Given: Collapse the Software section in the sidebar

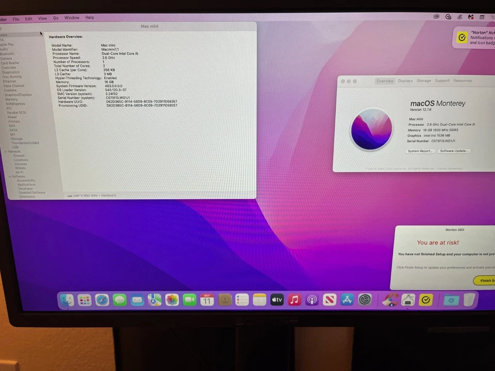Looking at the screenshot, I should click(10, 176).
